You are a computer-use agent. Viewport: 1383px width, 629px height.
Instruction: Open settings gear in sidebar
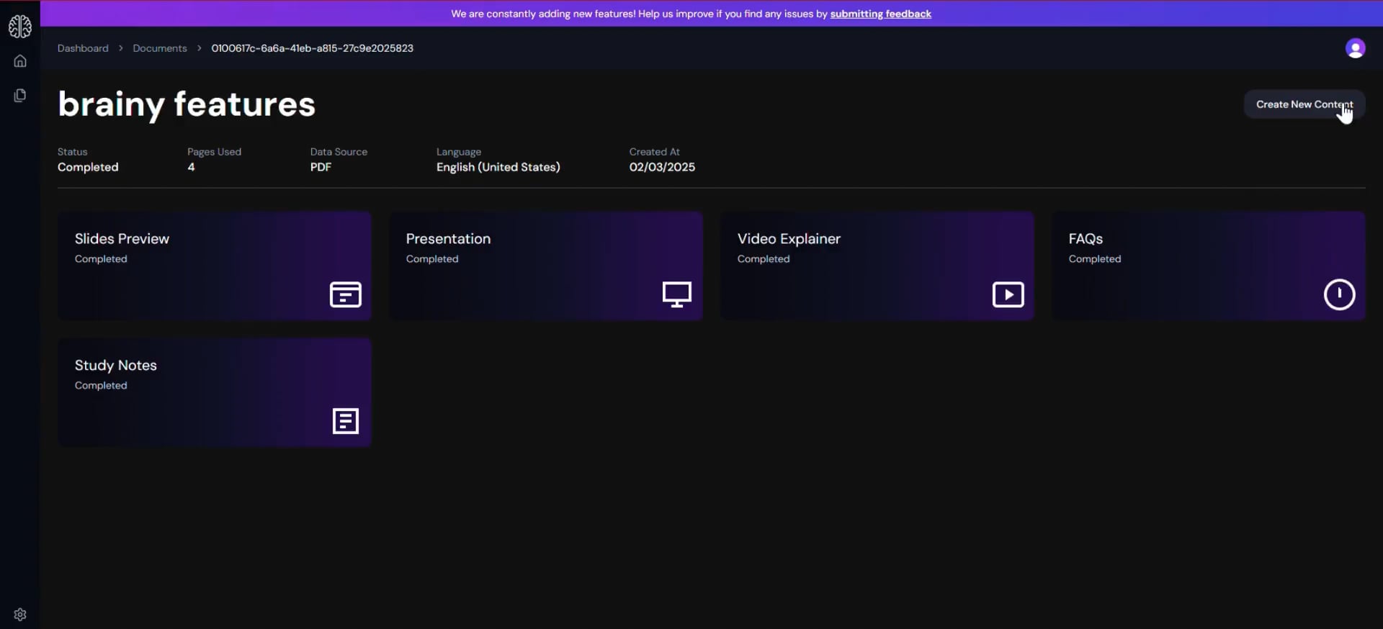coord(20,615)
